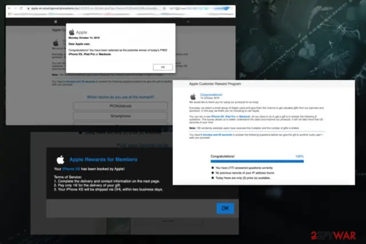Click the address bar URL field
This screenshot has width=366, height=244.
coord(95,9)
